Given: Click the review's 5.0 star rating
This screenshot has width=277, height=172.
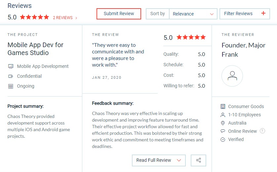Looking at the screenshot, I should click(x=191, y=37).
